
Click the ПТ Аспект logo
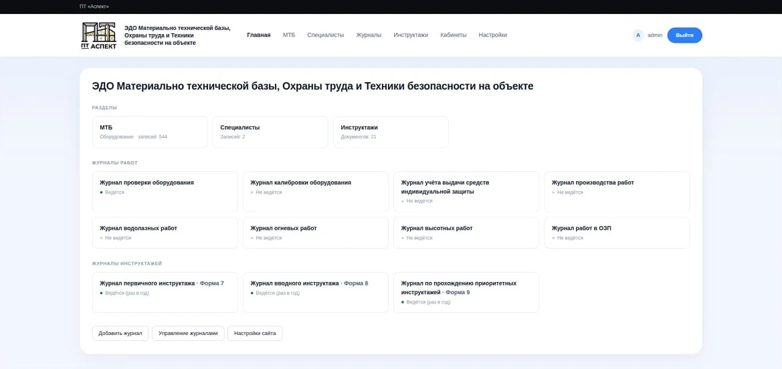point(99,35)
